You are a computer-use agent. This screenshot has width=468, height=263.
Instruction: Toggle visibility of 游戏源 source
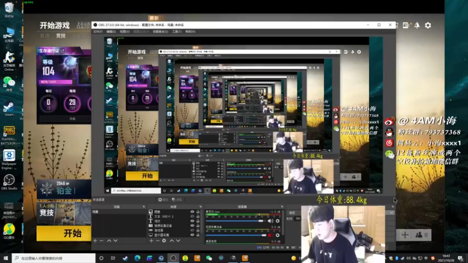[x=192, y=230]
